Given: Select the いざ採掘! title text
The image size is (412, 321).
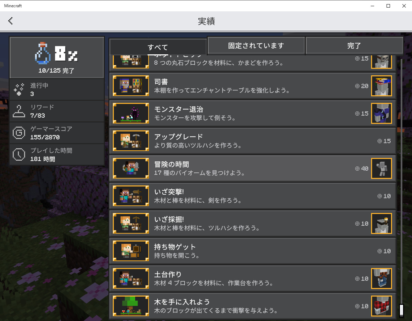Looking at the screenshot, I should (x=169, y=219).
